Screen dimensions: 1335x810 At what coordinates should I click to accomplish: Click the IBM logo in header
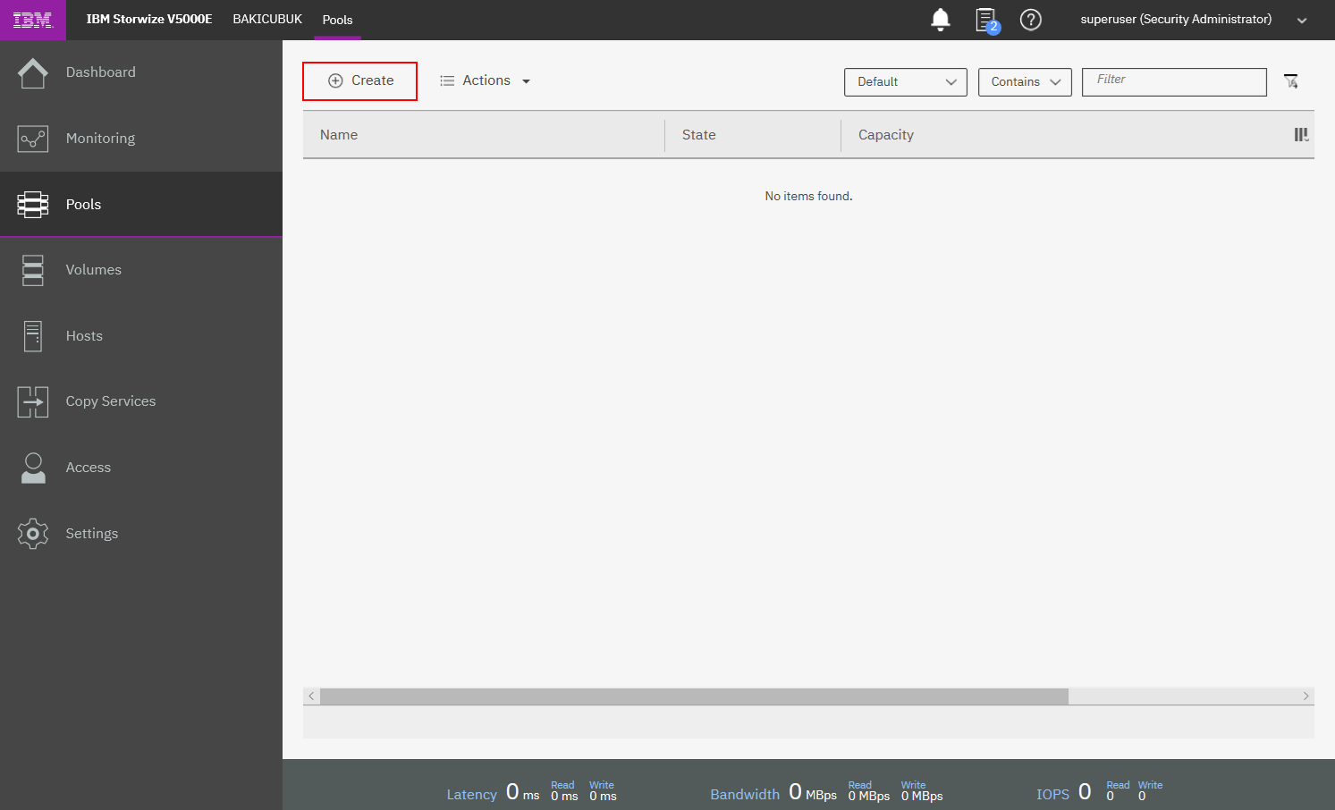pyautogui.click(x=33, y=20)
